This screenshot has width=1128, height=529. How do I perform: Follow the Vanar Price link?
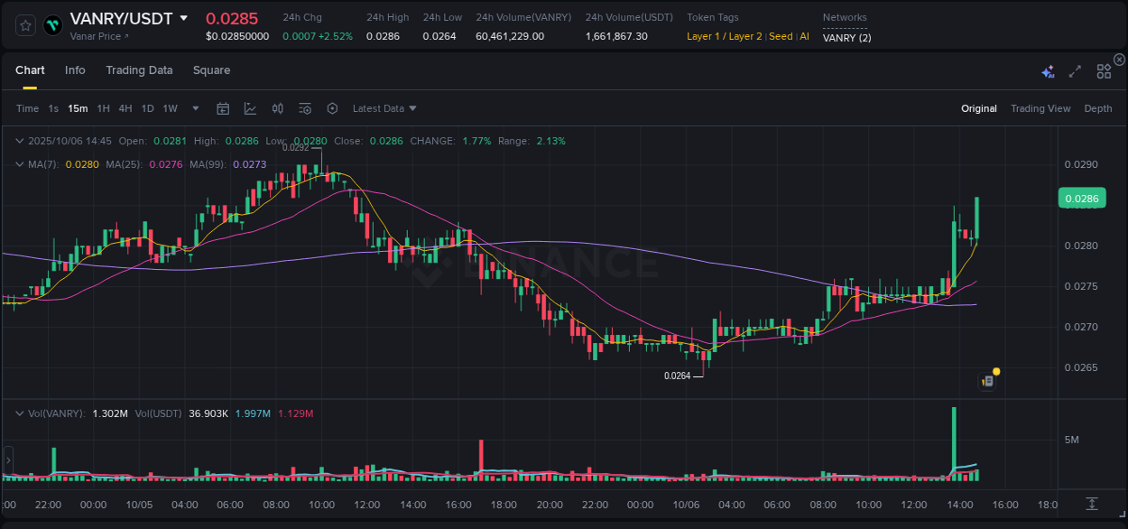click(97, 37)
